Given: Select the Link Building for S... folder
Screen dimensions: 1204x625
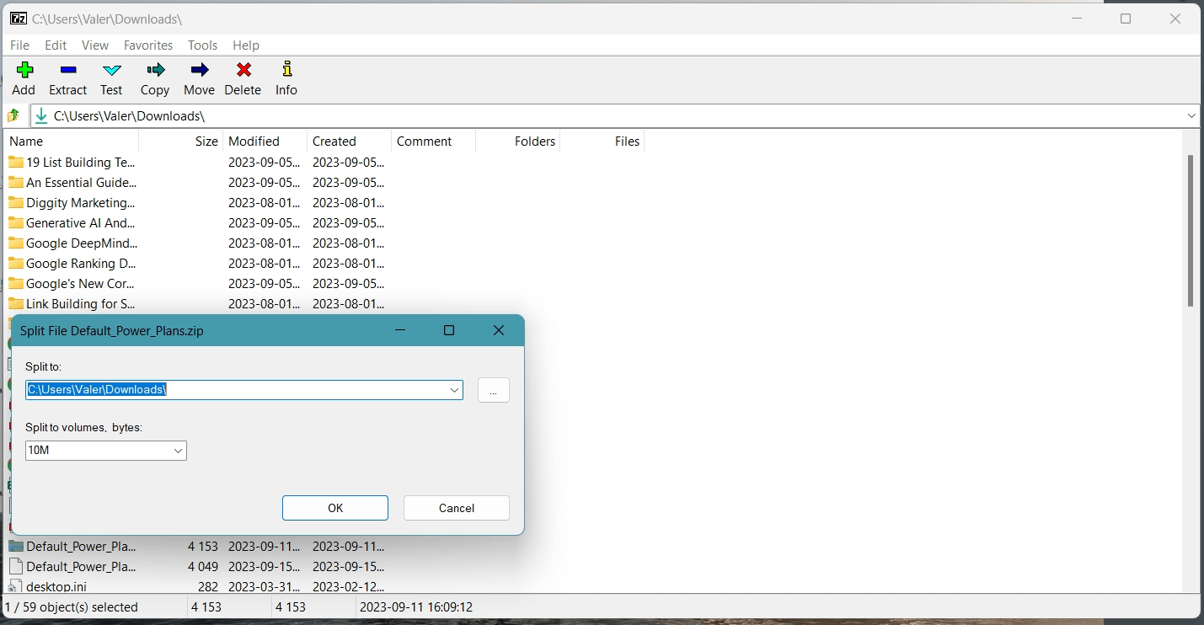Looking at the screenshot, I should pos(81,303).
